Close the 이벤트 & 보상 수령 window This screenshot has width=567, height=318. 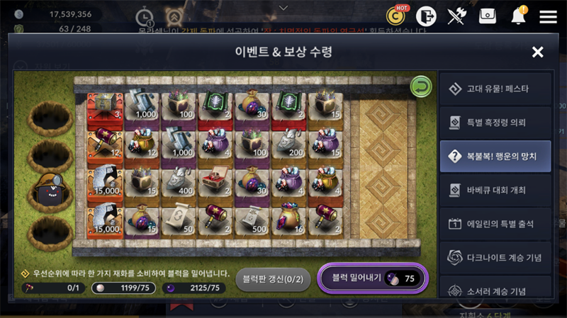pyautogui.click(x=537, y=52)
